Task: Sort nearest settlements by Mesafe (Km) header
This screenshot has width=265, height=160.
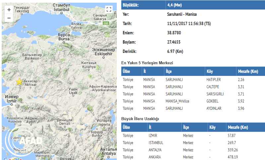Action: tap(248, 72)
